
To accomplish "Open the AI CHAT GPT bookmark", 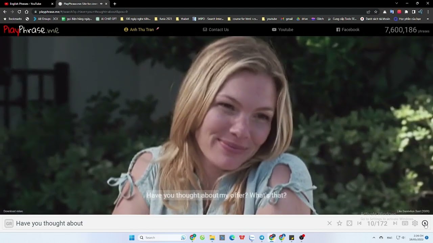I will (x=106, y=19).
